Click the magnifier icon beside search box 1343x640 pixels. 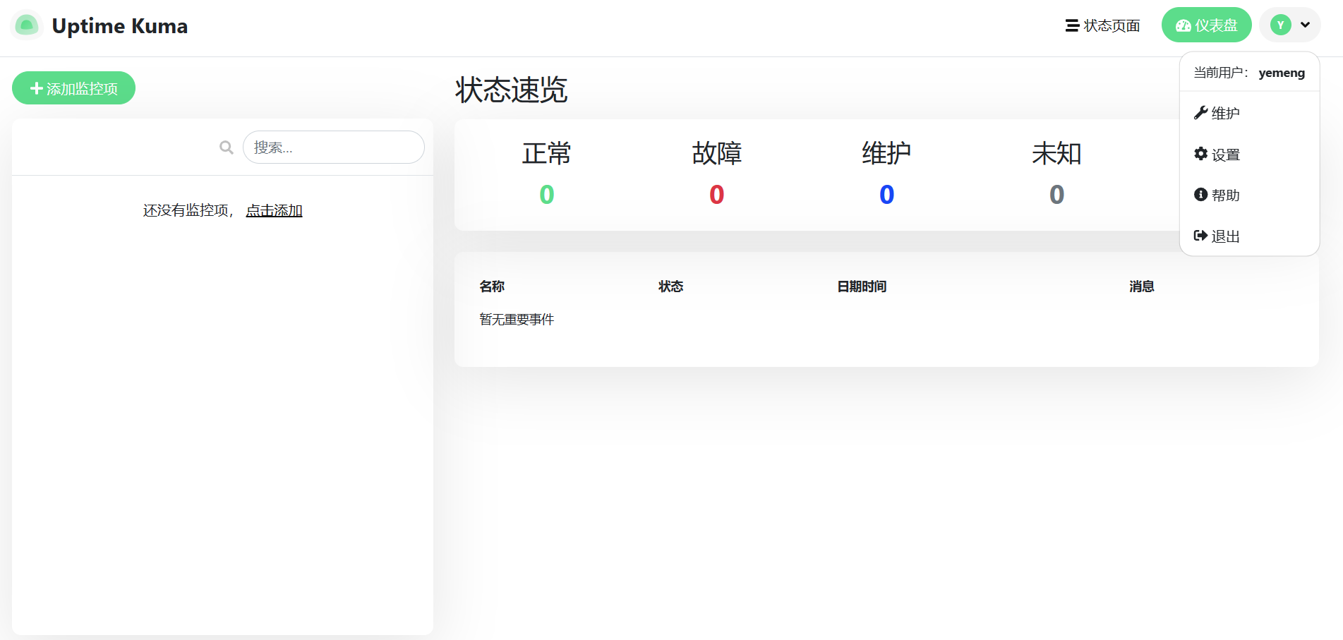[226, 147]
